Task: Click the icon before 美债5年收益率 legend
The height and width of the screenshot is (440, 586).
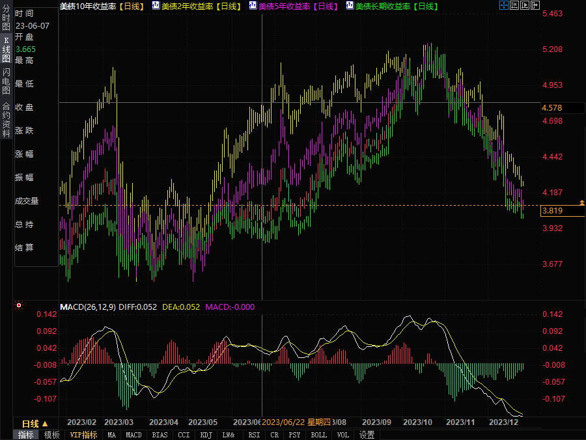Action: (253, 6)
